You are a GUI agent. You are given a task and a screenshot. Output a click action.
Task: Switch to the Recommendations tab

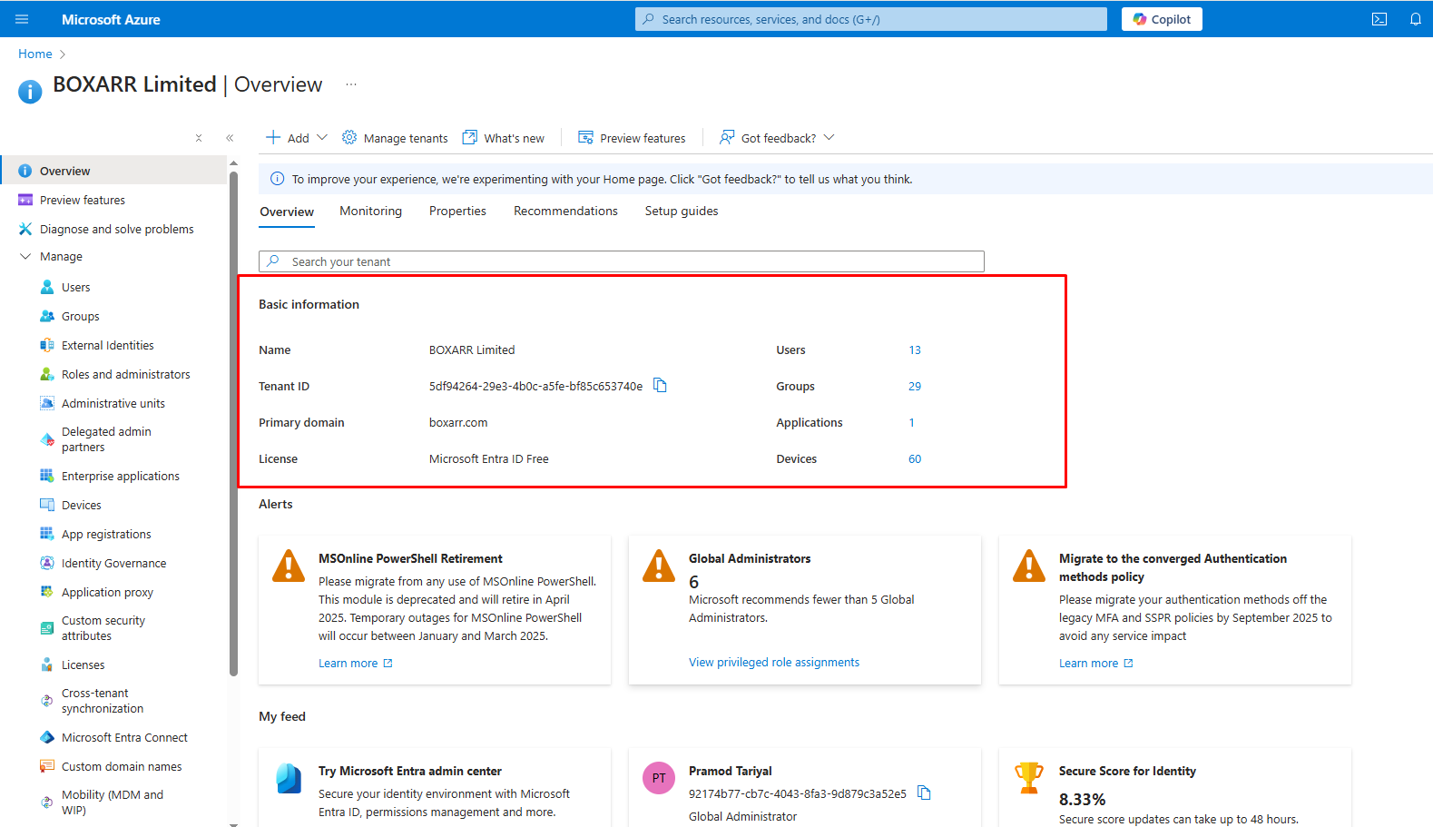click(x=565, y=211)
